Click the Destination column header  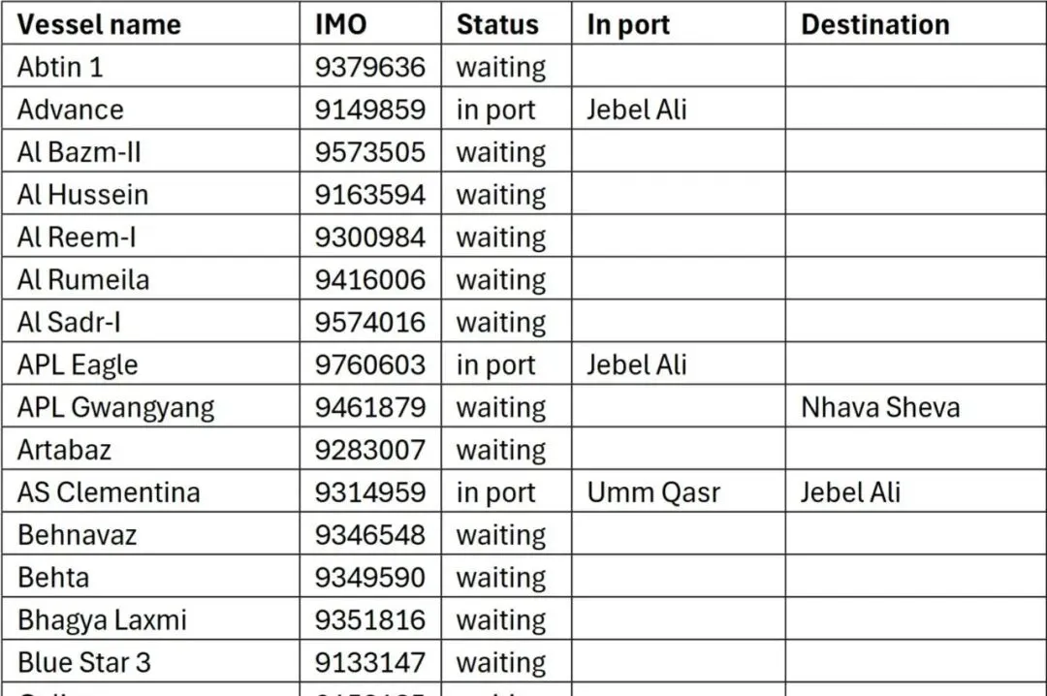[874, 25]
